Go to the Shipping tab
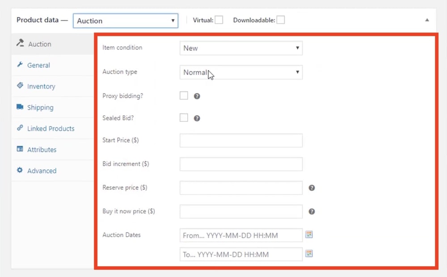Viewport: 447px width, 277px height. [x=52, y=107]
